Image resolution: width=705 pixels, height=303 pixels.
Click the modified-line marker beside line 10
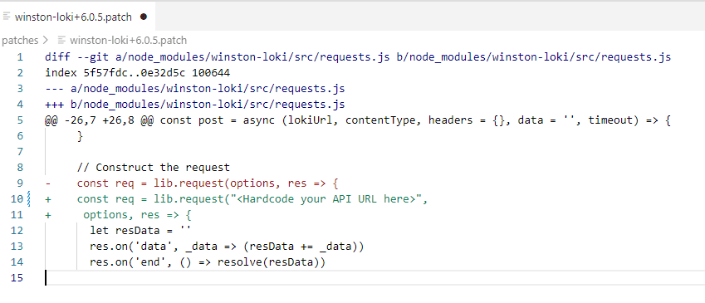tap(29, 198)
